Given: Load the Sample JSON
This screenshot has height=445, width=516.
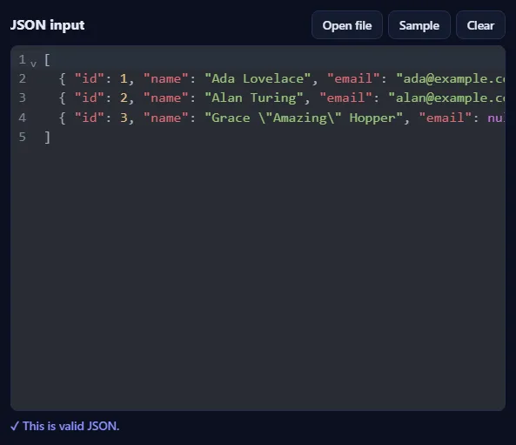Looking at the screenshot, I should pyautogui.click(x=419, y=25).
